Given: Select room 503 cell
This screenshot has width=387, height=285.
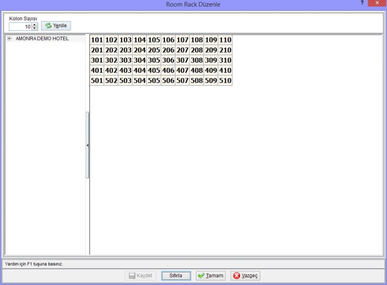Looking at the screenshot, I should [125, 80].
